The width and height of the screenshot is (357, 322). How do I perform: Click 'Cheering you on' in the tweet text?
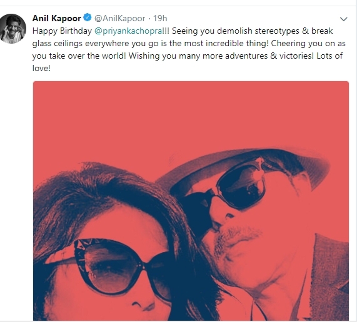point(303,44)
